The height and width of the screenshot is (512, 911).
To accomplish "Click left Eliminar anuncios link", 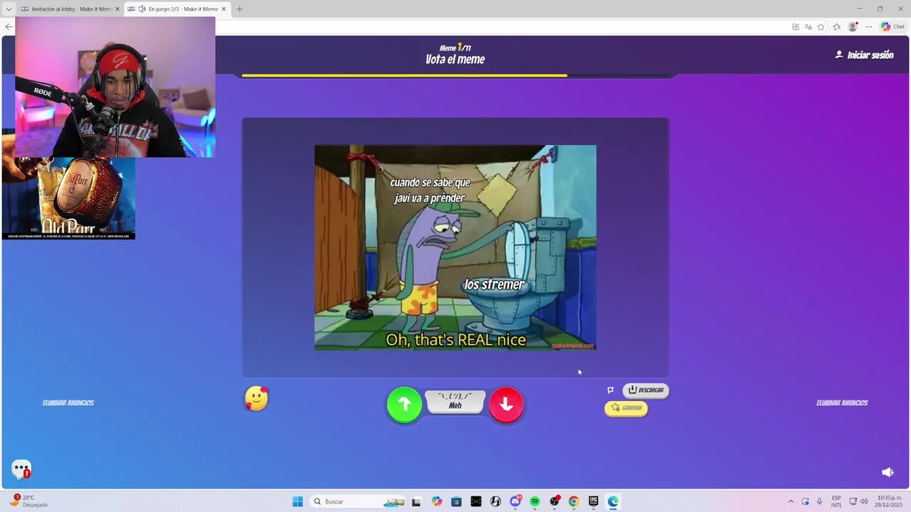I will pos(68,402).
